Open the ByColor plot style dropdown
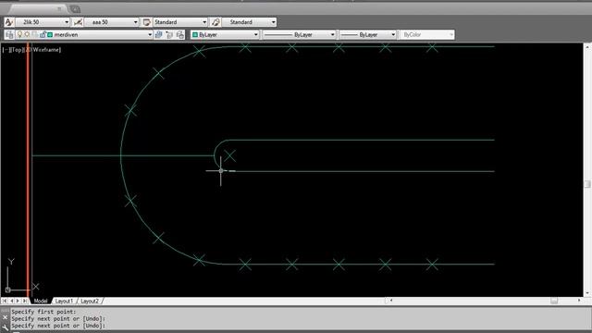Screen dimensions: 592x333 (x=427, y=35)
